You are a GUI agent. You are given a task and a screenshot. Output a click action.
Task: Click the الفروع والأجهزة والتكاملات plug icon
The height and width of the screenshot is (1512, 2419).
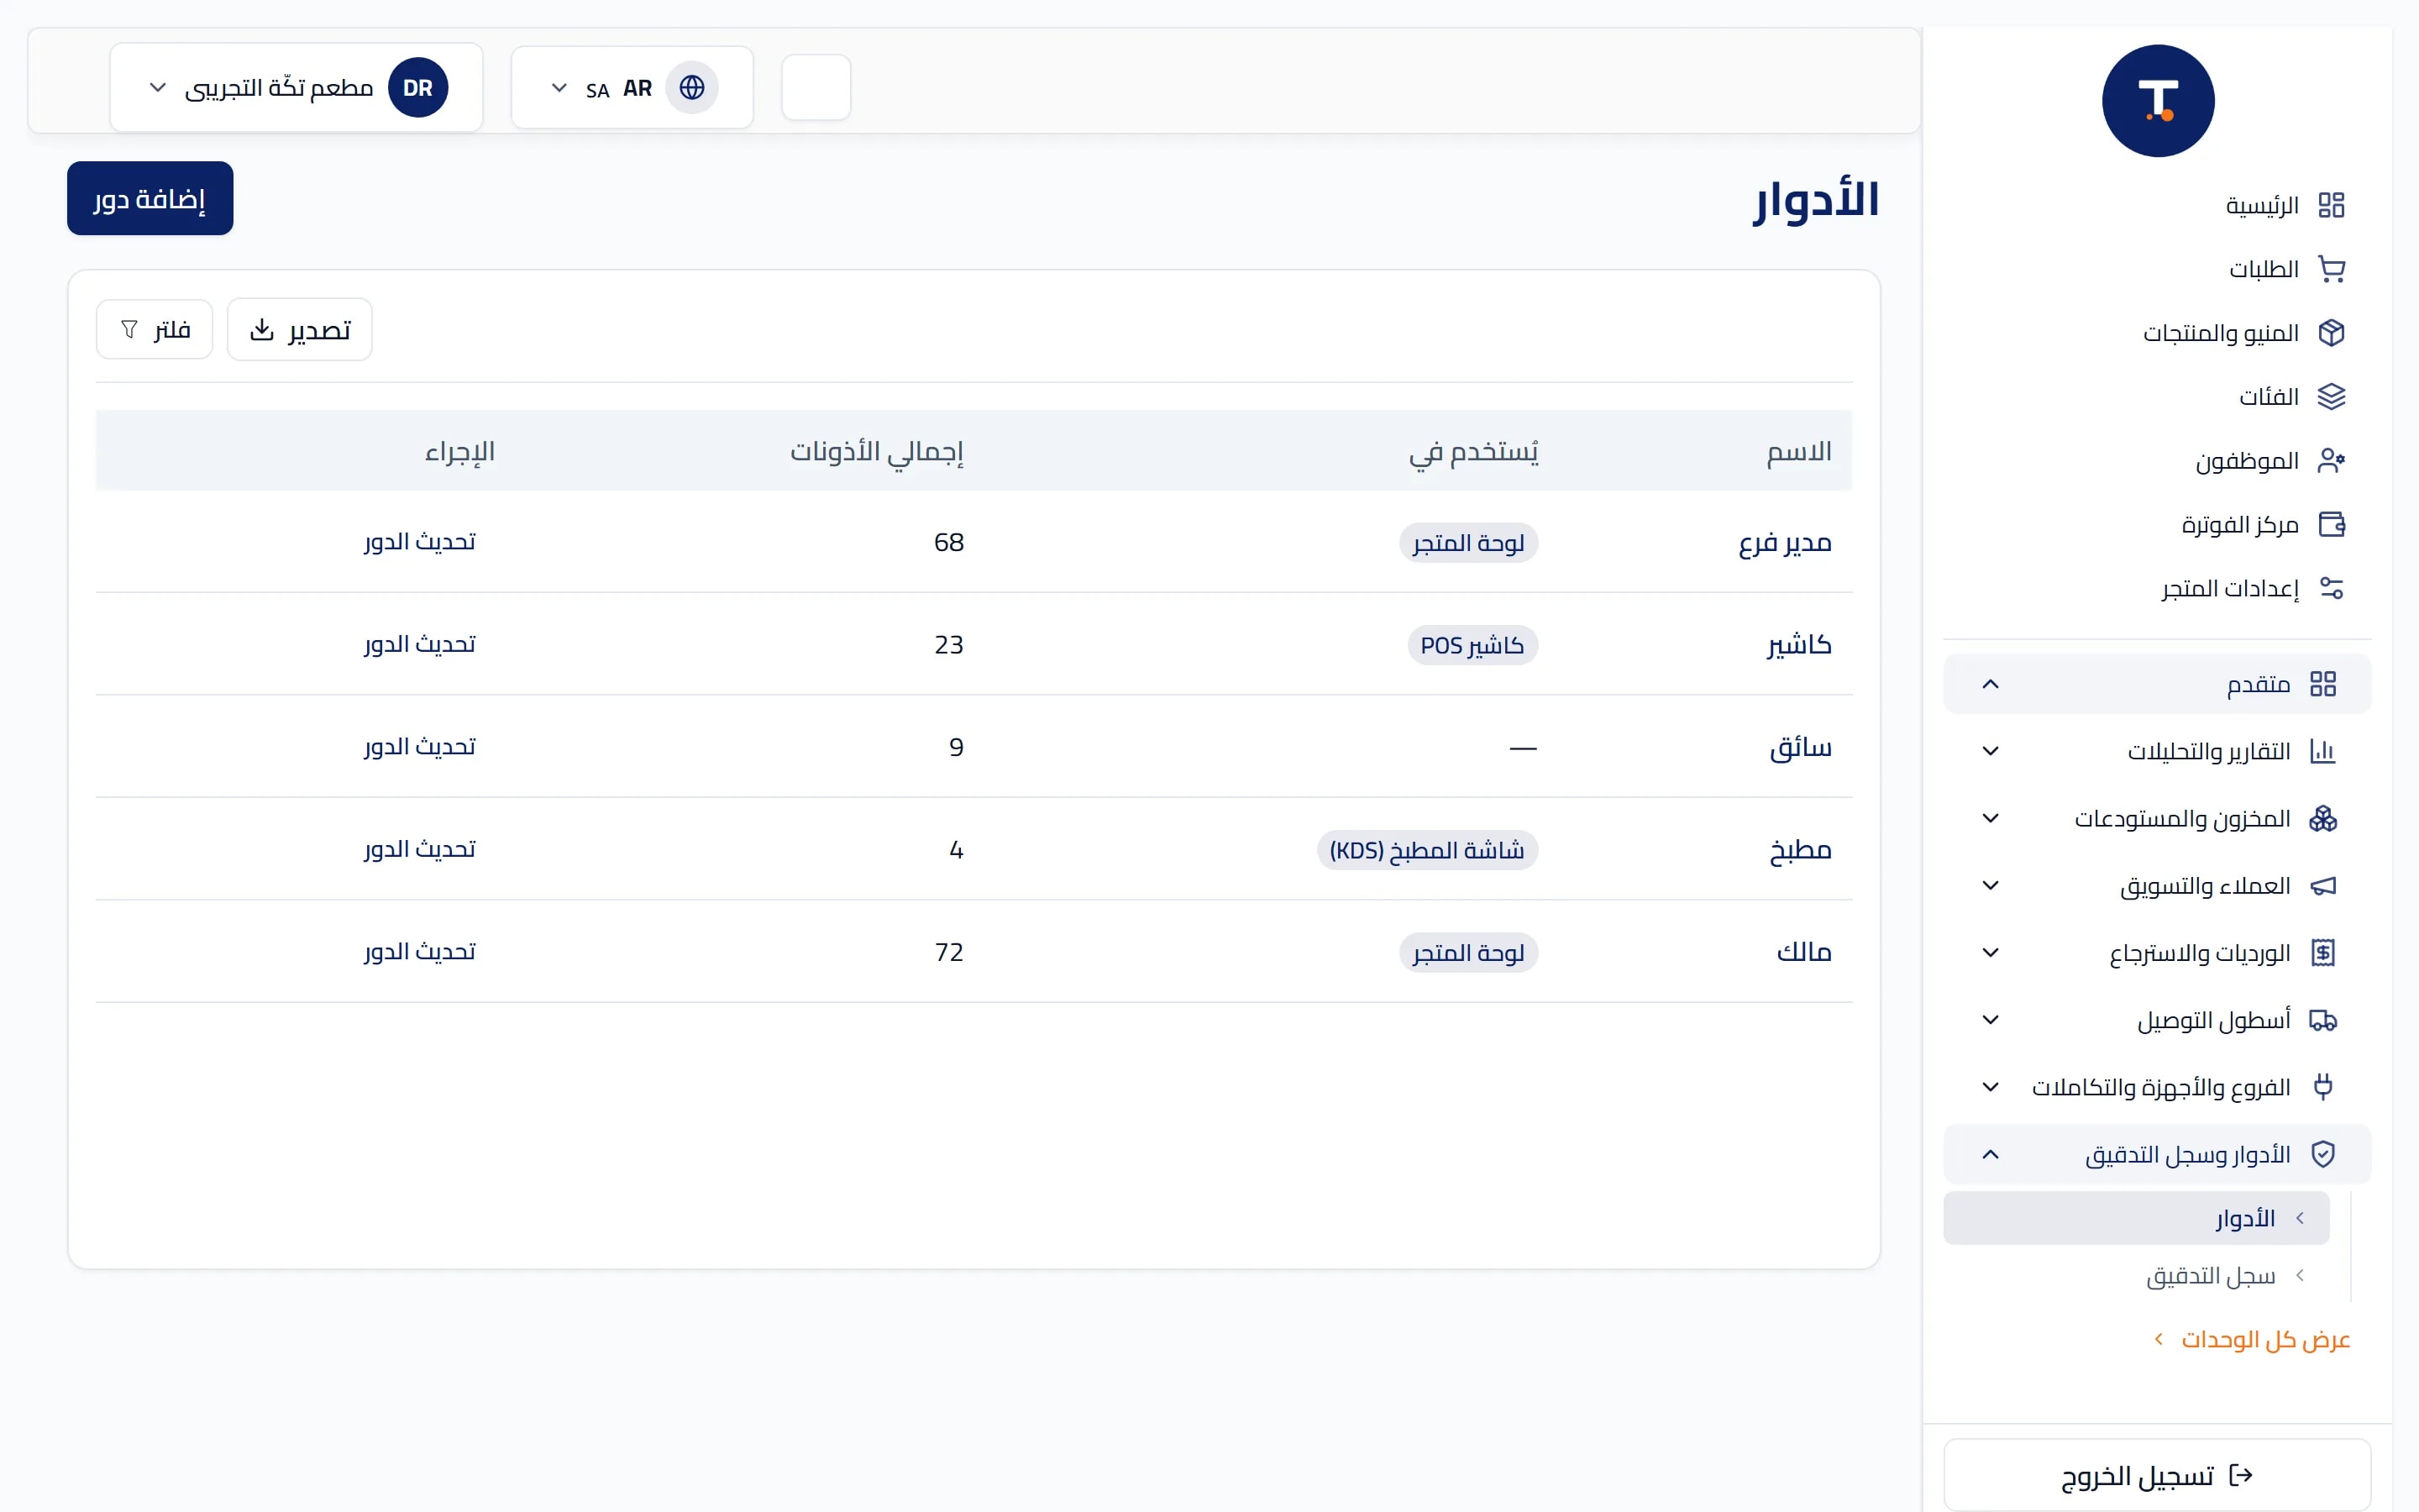click(x=2323, y=1087)
